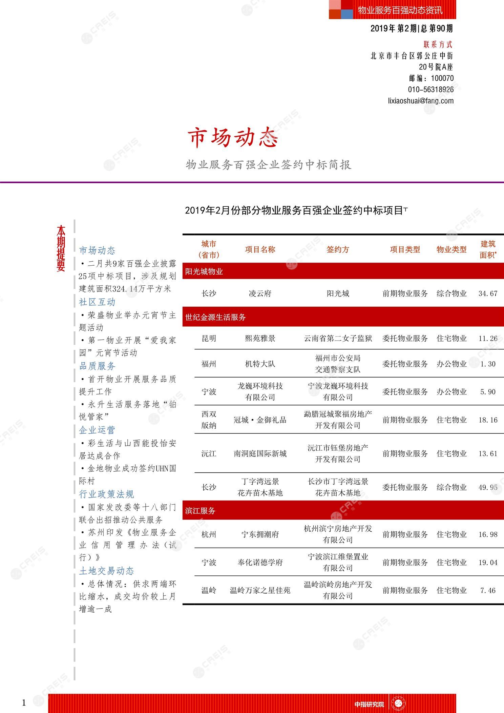Viewport: 504px width, 713px height.
Task: Click the area value 7.46
Action: [488, 590]
